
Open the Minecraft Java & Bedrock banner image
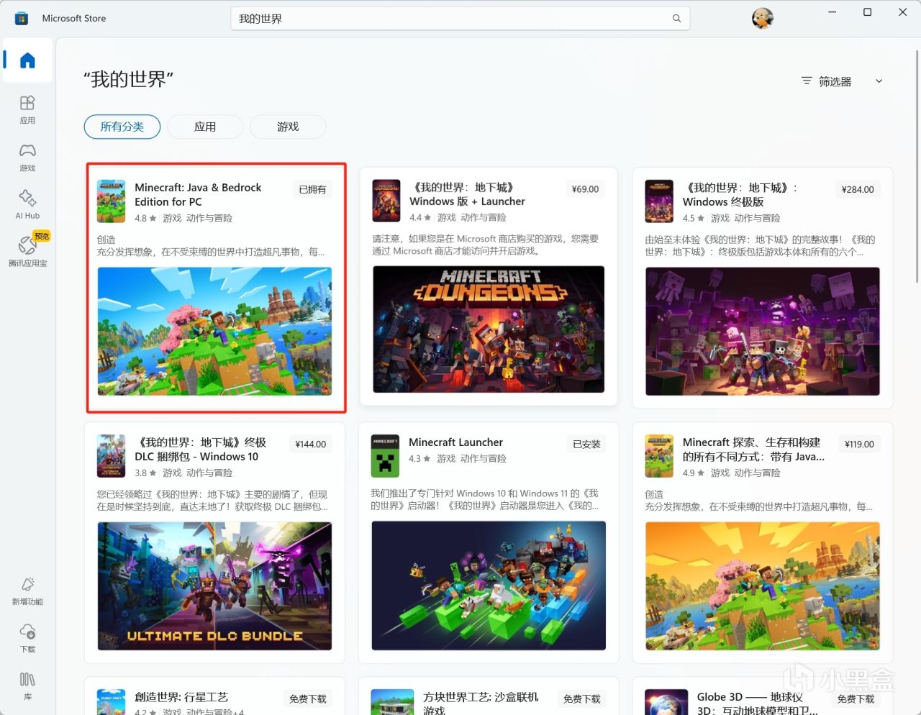click(x=214, y=331)
